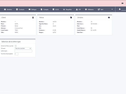Click the Sélection de la lettre type header

click(x=11, y=42)
